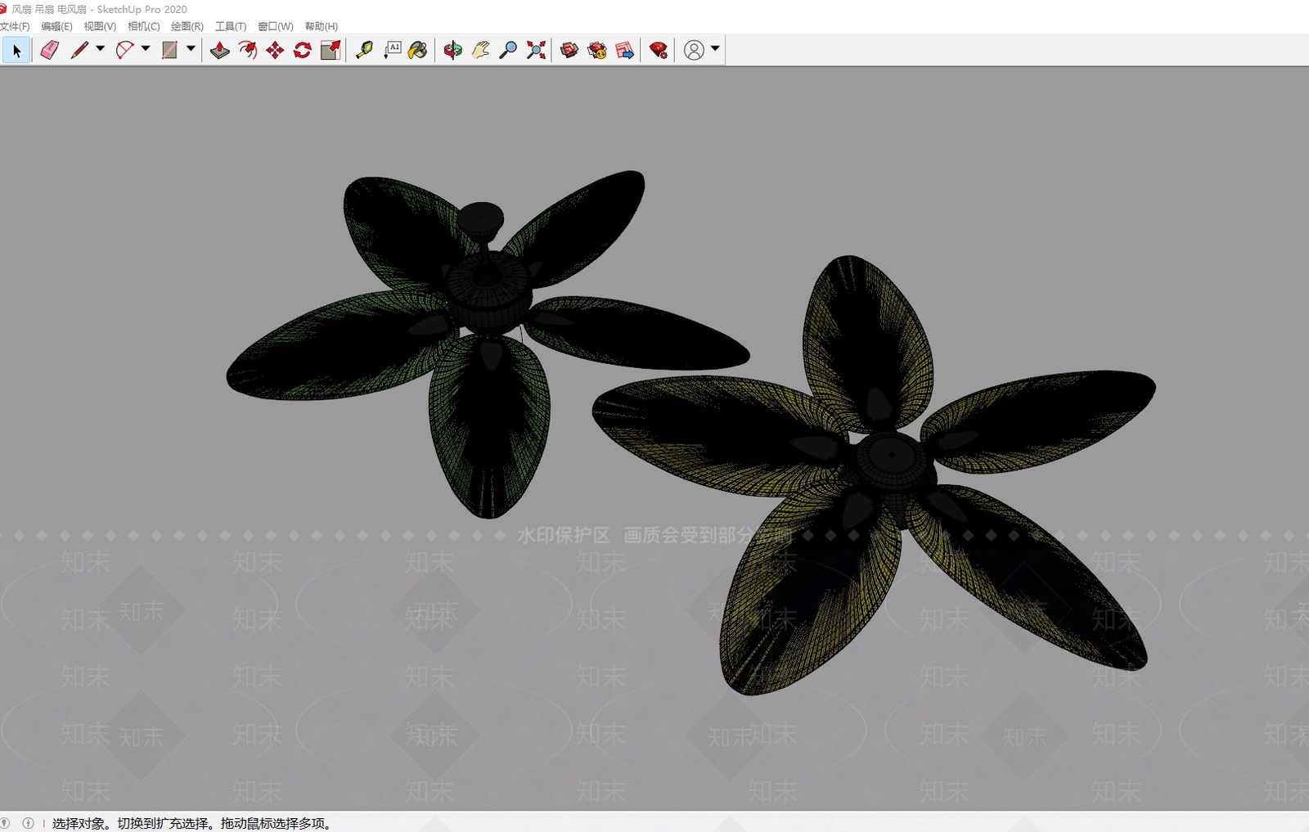Select the Rectangle shape tool
Screen dimensions: 1309x832
click(169, 51)
